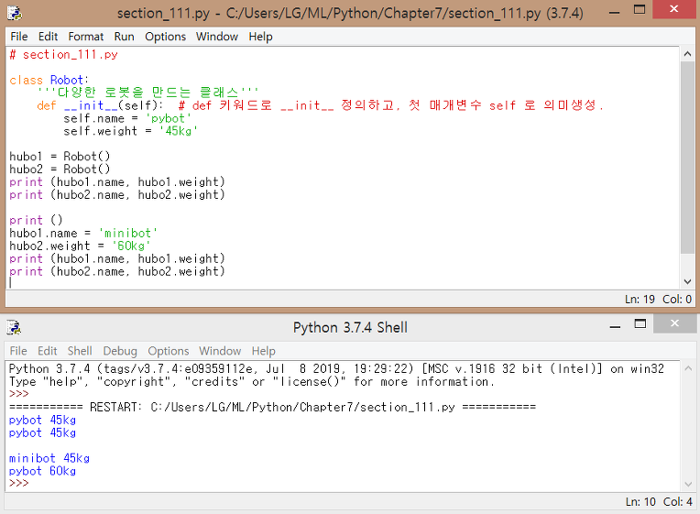Image resolution: width=700 pixels, height=514 pixels.
Task: Click the RESTART line in Shell output
Action: coord(272,408)
